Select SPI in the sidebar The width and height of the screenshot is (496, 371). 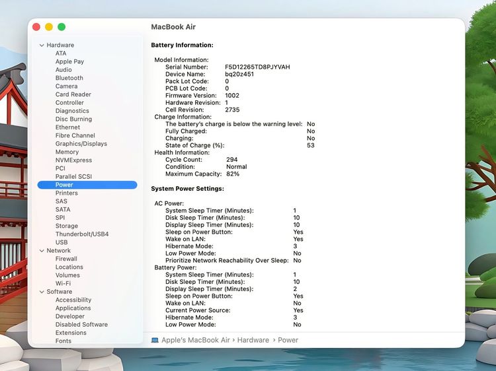pyautogui.click(x=60, y=218)
